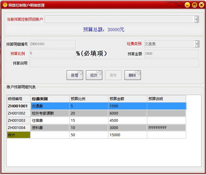
Task: Click the 保存 button
Action: pyautogui.click(x=113, y=75)
